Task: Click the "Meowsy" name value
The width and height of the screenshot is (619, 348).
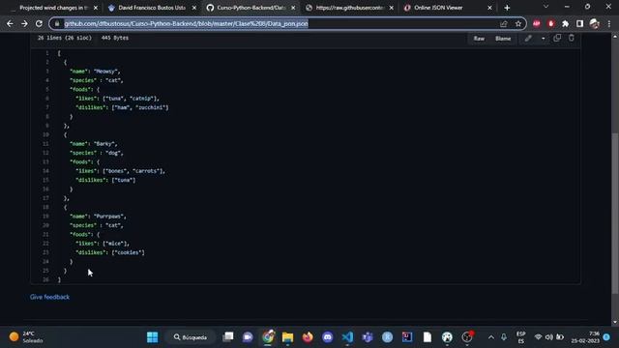Action: pyautogui.click(x=105, y=72)
